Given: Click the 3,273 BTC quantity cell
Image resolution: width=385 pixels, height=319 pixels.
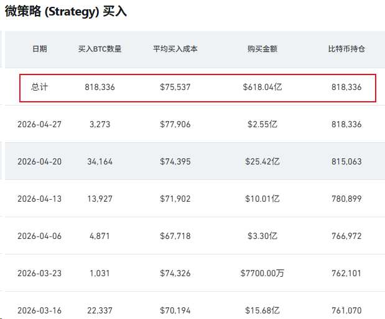Looking at the screenshot, I should click(100, 125).
